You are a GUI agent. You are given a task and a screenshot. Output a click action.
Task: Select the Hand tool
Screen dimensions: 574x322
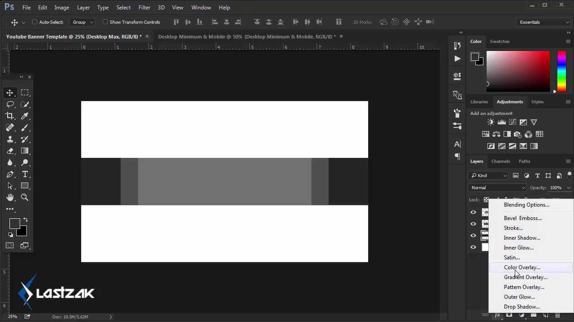[9, 197]
